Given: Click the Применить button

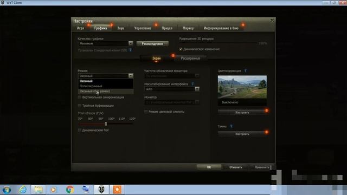Looking at the screenshot, I should [x=262, y=167].
